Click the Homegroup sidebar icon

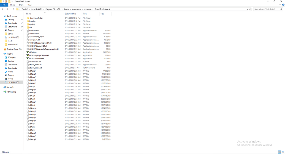[x=5, y=92]
